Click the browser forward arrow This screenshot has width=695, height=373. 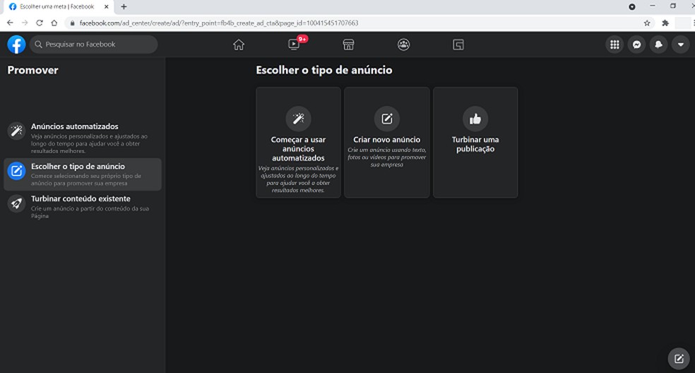pyautogui.click(x=25, y=23)
